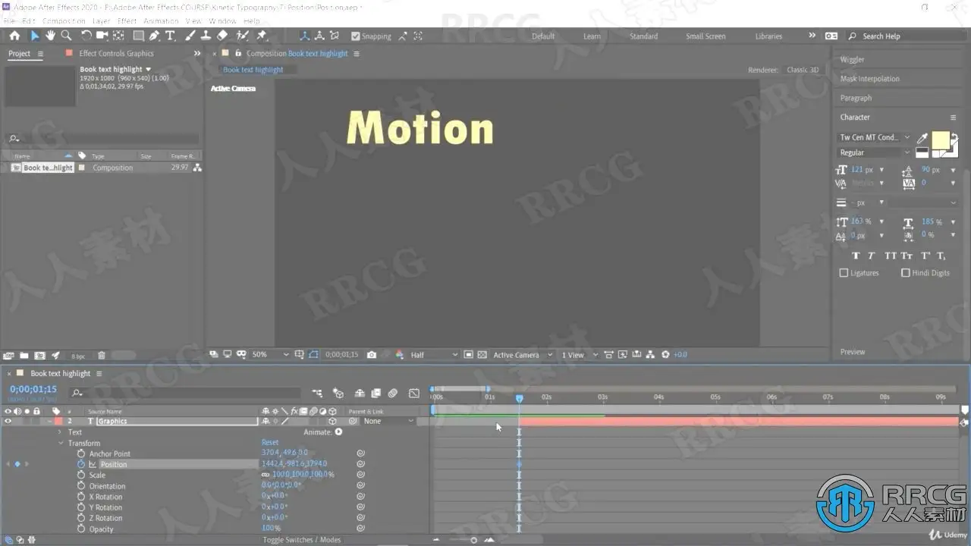Select the Zoom tool in toolbar
The image size is (971, 546).
coord(66,36)
